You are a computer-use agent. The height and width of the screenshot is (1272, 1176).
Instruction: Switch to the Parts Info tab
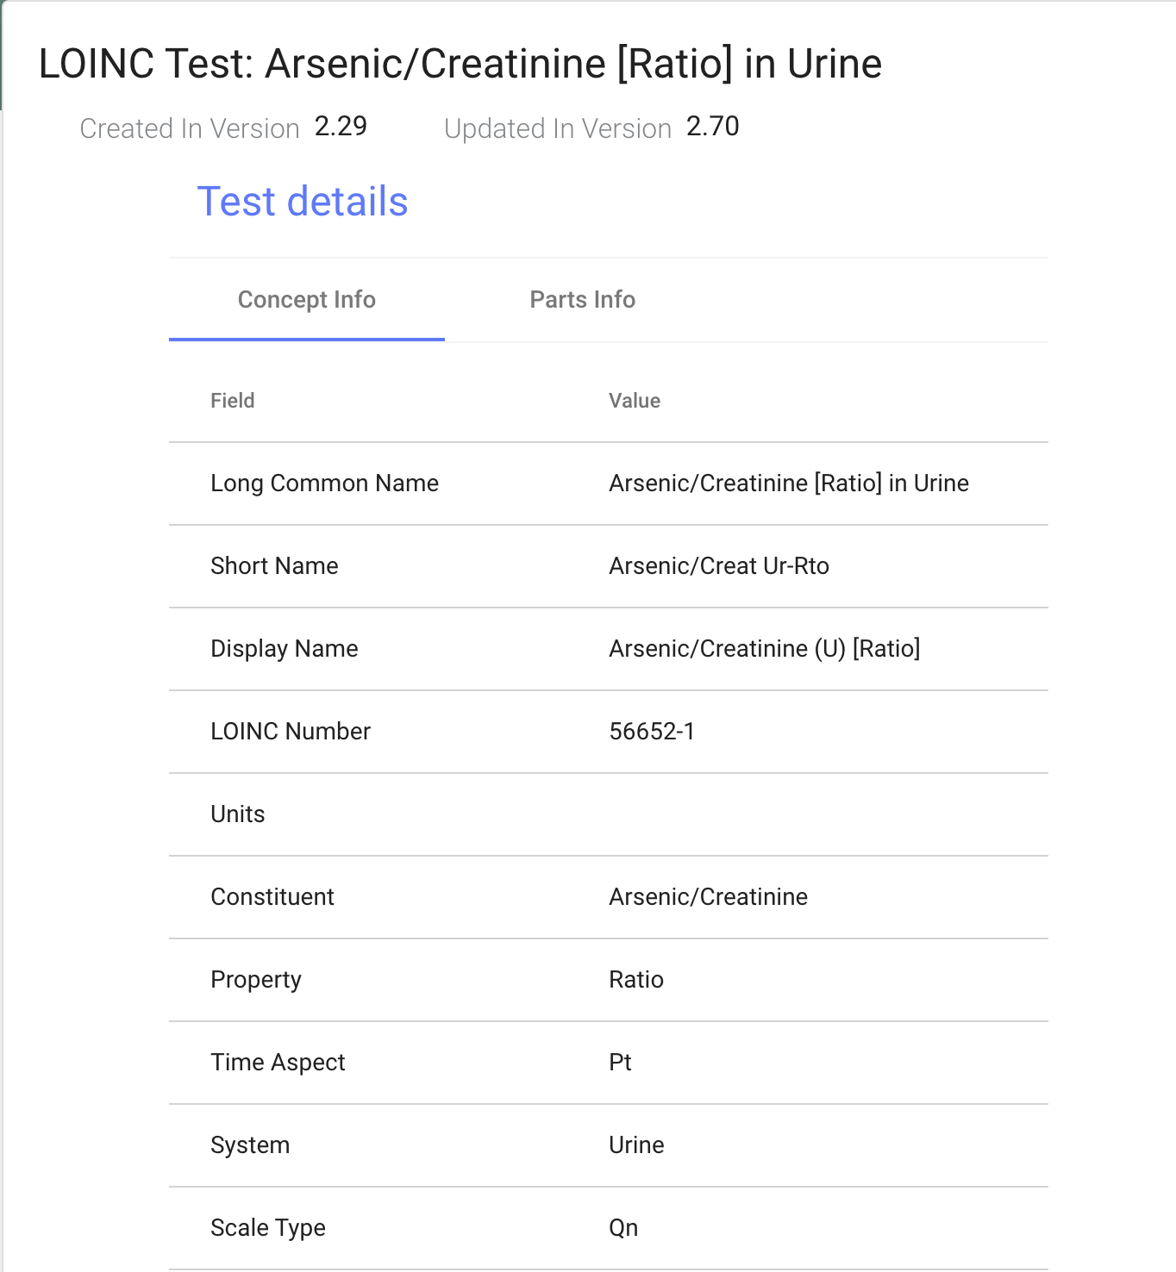(583, 299)
